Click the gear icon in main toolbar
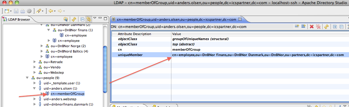 click(29, 11)
